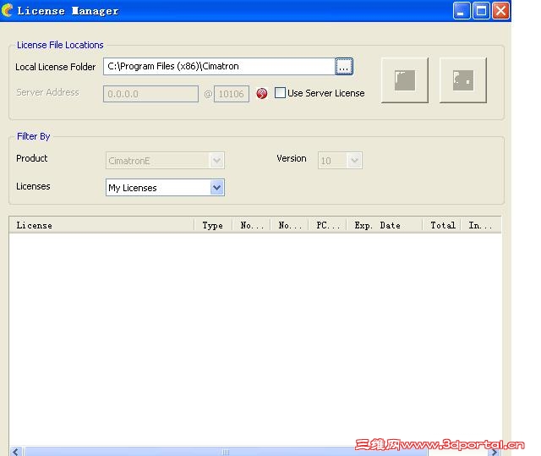Click the first large gray icon button

(405, 80)
